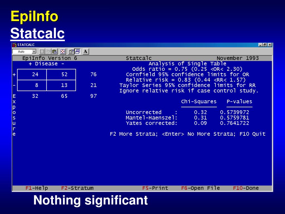Click the 'Chi-Squares' column heading
The image size is (285, 214).
(x=199, y=101)
